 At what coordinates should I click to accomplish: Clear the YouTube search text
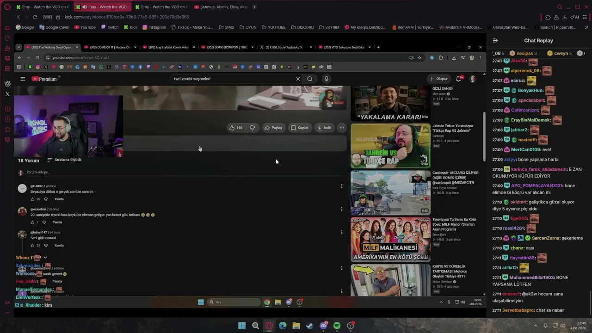pos(298,79)
